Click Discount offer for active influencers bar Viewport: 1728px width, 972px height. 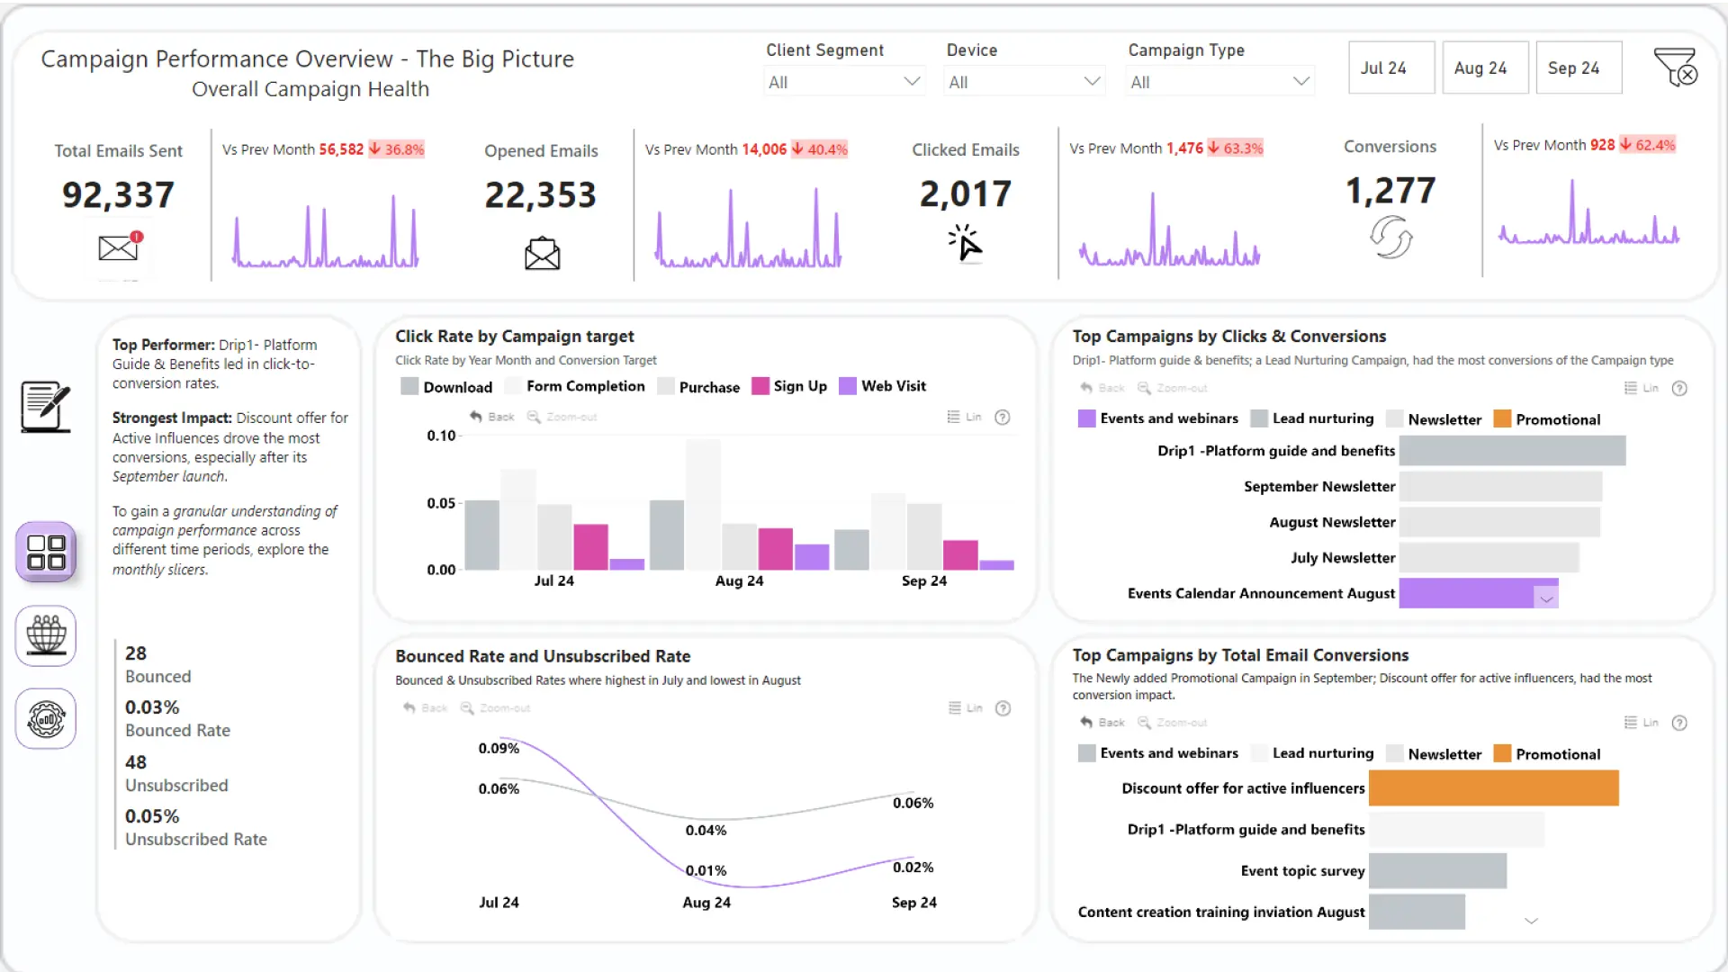[1494, 787]
